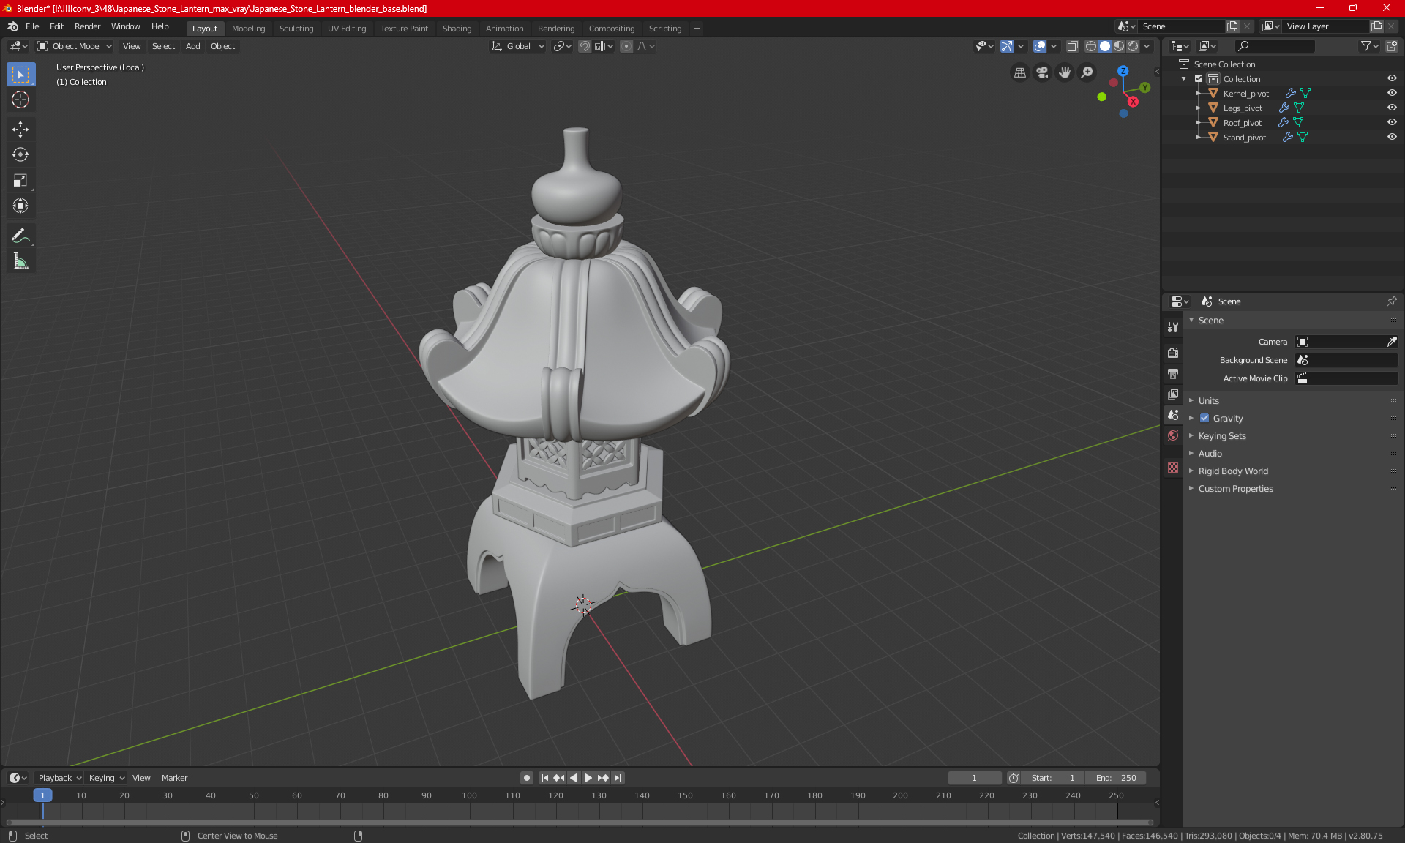The width and height of the screenshot is (1405, 843).
Task: Switch to the Shading workspace tab
Action: pos(457,29)
